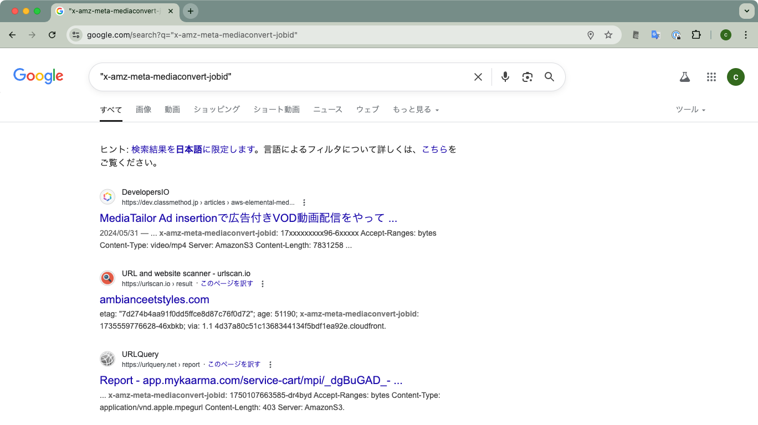
Task: Click the browser address bar URL
Action: [192, 35]
